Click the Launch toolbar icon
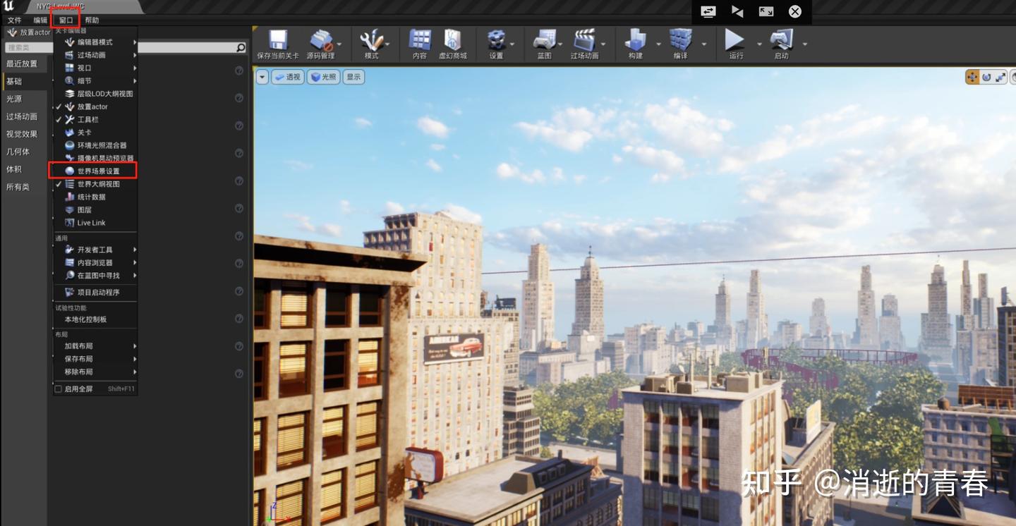Screen dimensions: 1016x526 click(x=781, y=44)
